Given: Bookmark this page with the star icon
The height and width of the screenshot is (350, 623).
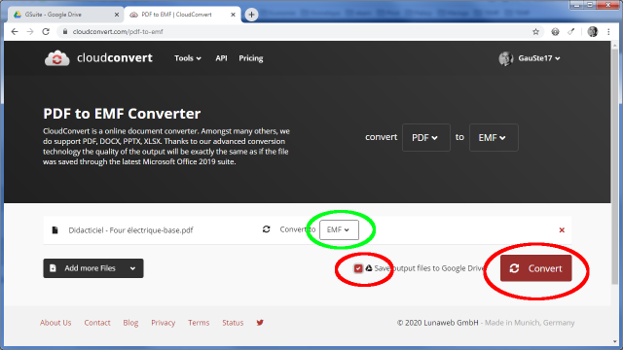Looking at the screenshot, I should point(535,32).
